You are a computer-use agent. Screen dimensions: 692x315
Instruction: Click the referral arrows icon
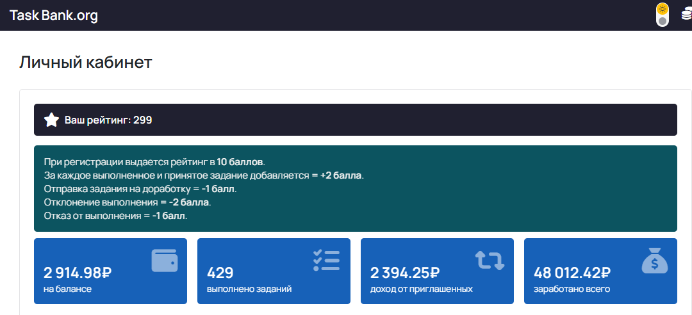(x=490, y=261)
